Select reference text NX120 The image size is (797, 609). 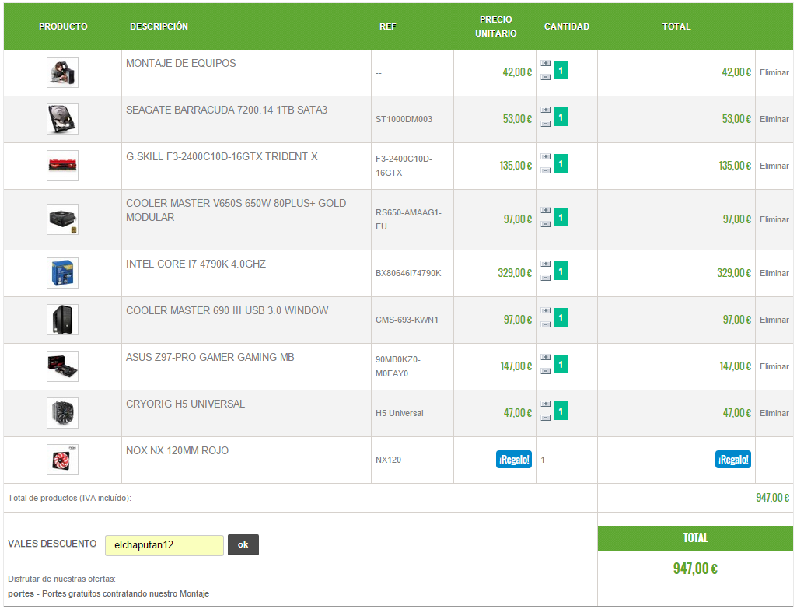pyautogui.click(x=388, y=460)
